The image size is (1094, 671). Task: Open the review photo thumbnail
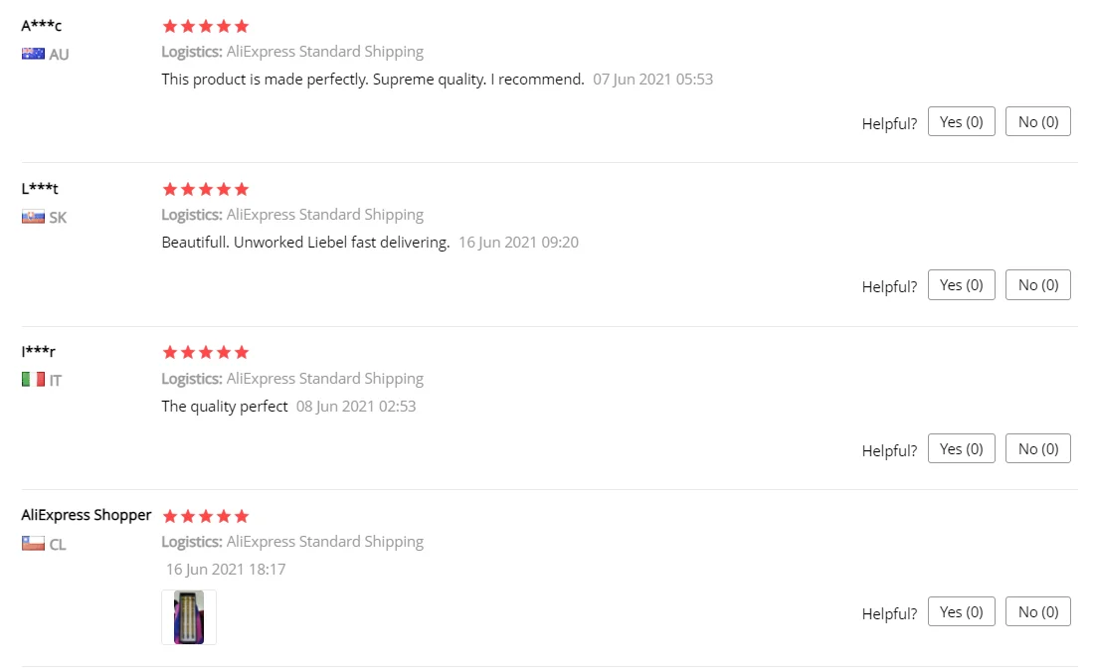189,617
